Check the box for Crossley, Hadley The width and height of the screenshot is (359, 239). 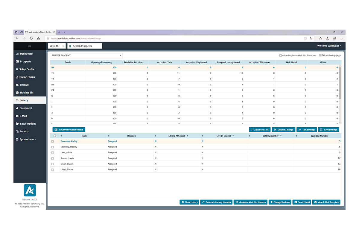52,147
